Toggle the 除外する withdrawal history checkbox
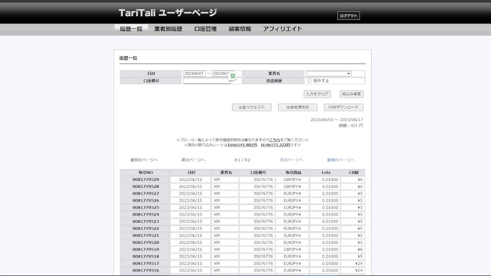The width and height of the screenshot is (491, 276). (x=309, y=80)
